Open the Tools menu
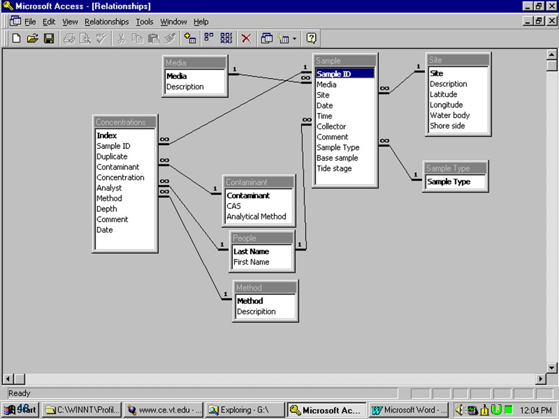 [x=144, y=22]
